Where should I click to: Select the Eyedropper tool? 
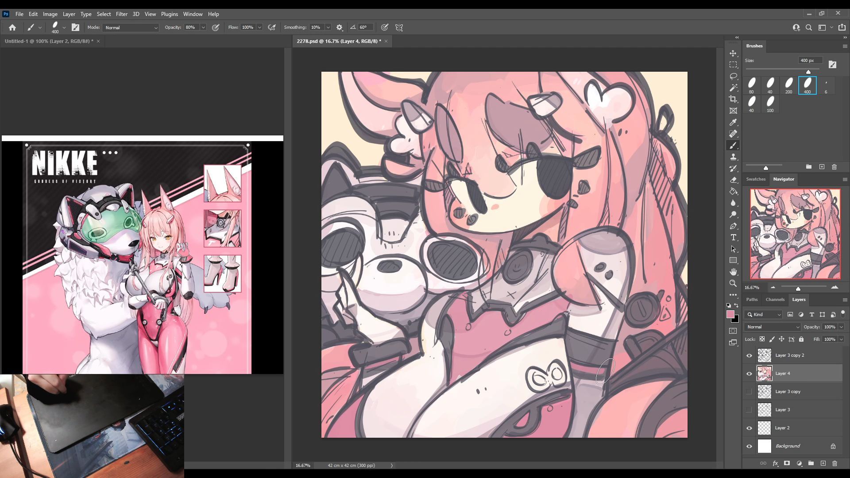pyautogui.click(x=733, y=122)
